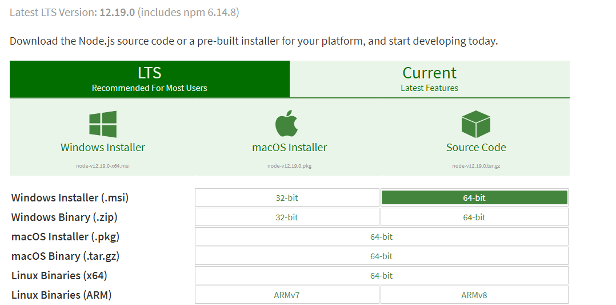Download 32-bit Windows Binary (.zip)
This screenshot has width=616, height=305.
point(287,217)
